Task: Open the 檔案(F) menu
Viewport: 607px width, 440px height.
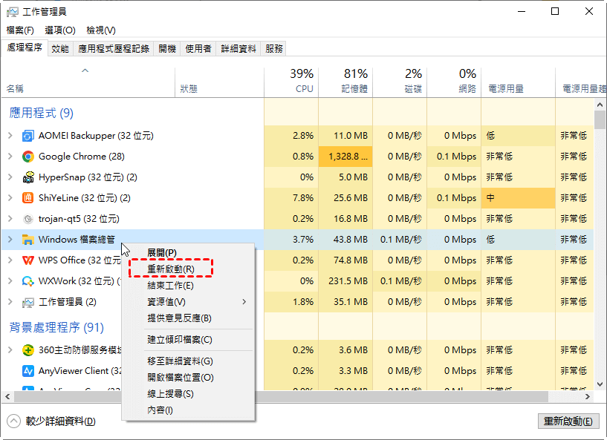Action: coord(20,30)
